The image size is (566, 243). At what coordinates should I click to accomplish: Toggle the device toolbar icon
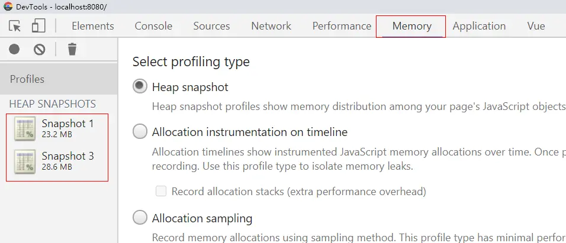coord(38,26)
